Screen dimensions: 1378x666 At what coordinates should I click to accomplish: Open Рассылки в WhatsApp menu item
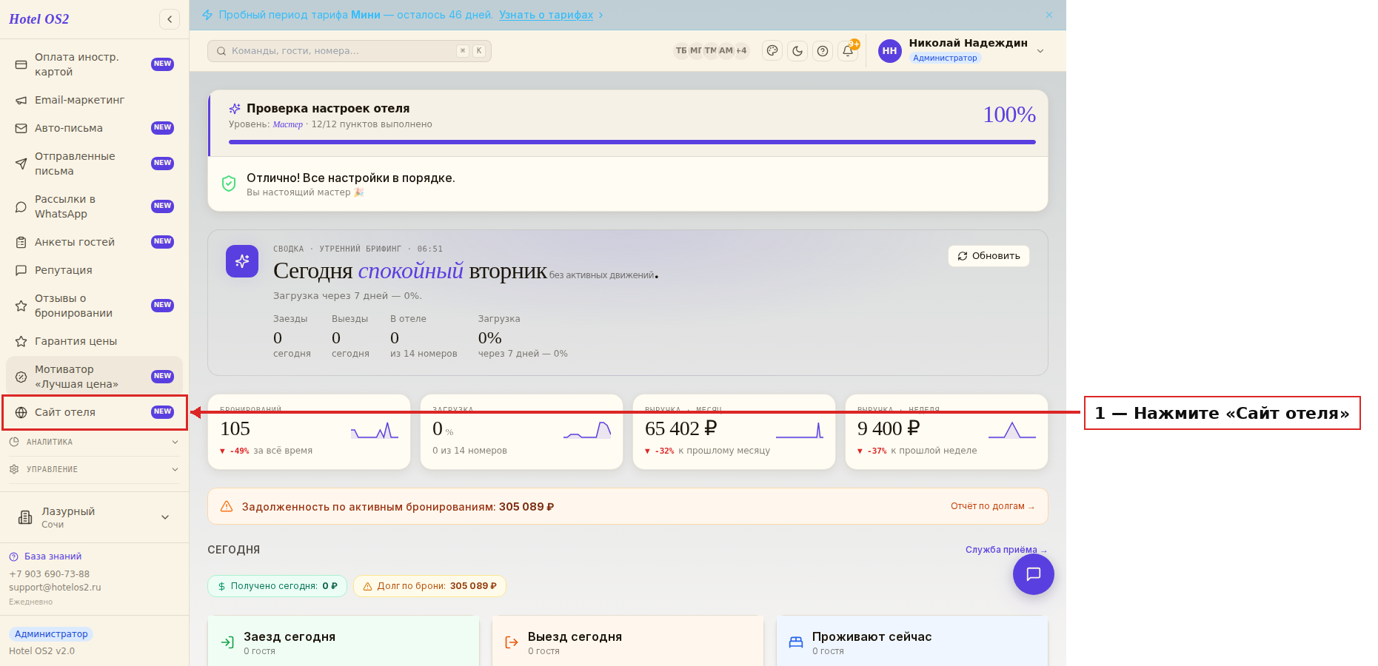[94, 206]
